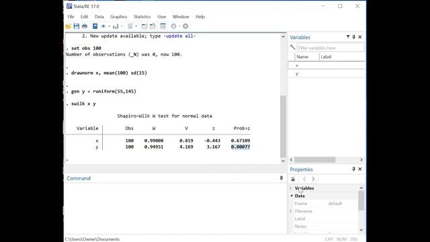
Task: Select variable y in Variables list
Action: click(327, 73)
